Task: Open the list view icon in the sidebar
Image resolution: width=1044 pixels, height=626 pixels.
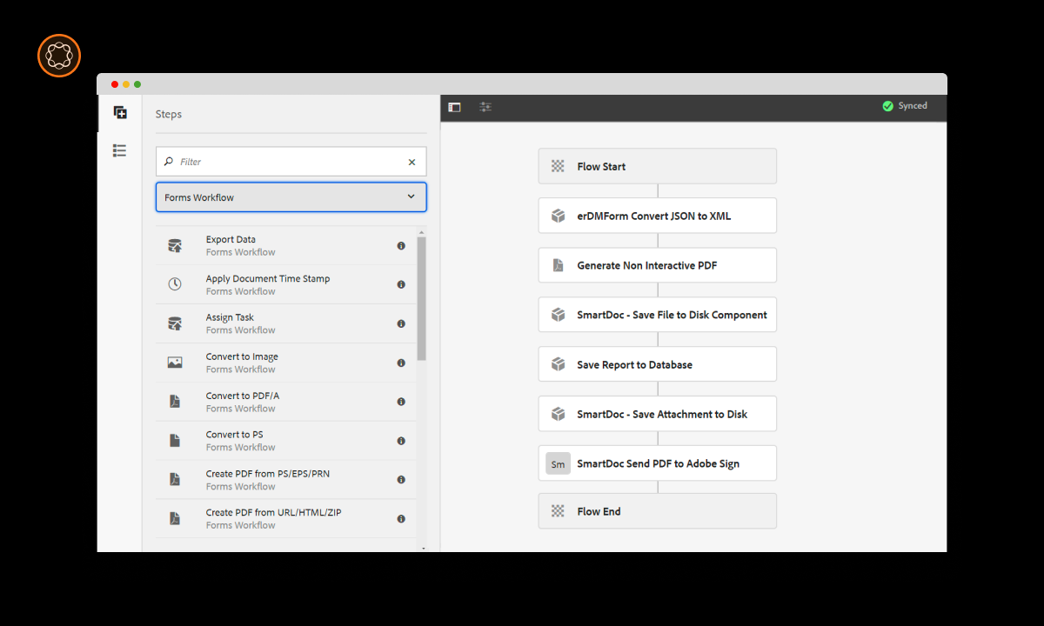Action: point(119,150)
